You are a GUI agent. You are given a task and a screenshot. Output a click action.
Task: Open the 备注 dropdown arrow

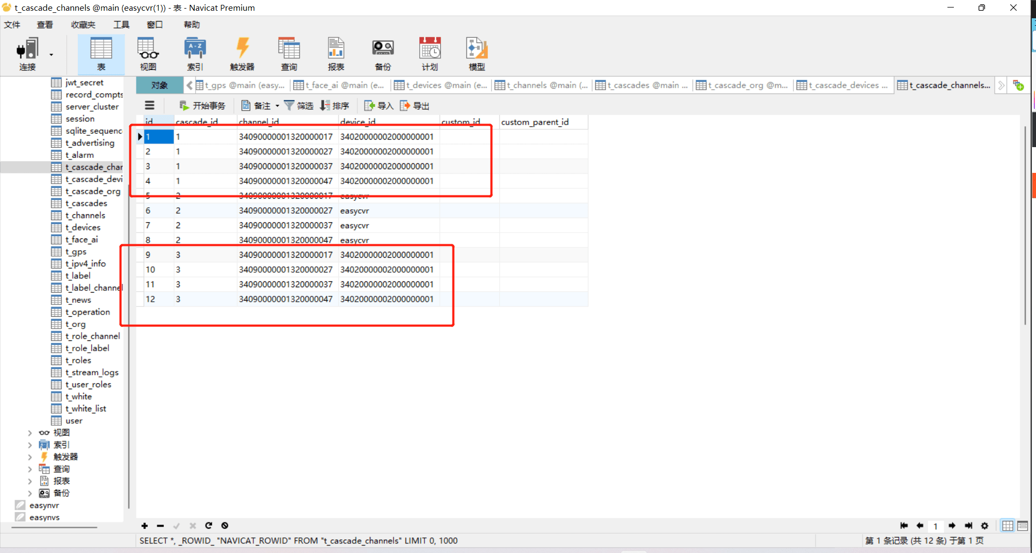(278, 106)
